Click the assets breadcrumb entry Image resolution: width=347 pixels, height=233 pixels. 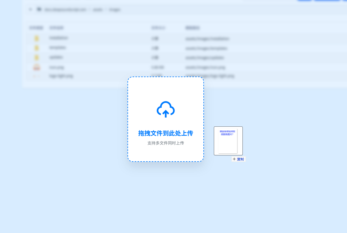(x=97, y=9)
